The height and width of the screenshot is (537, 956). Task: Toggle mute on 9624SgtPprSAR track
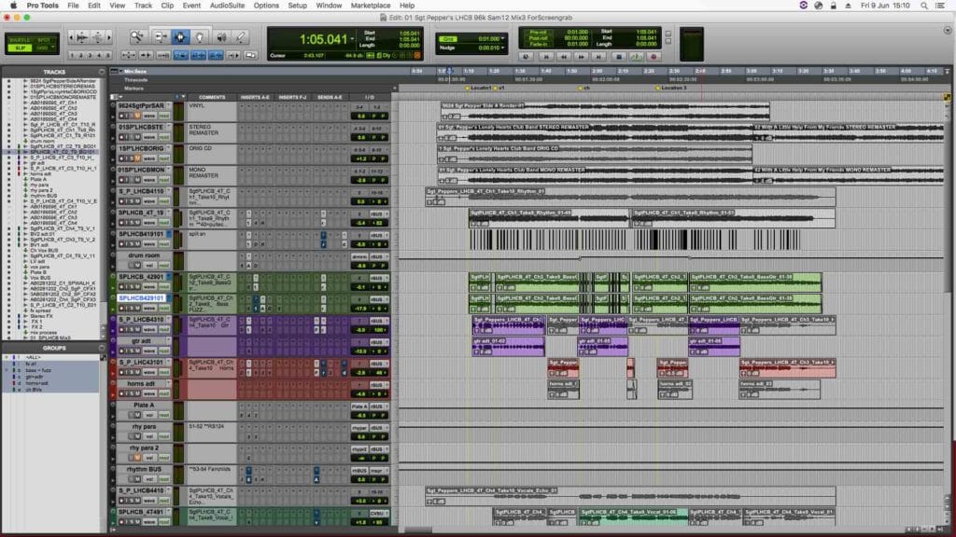click(137, 116)
